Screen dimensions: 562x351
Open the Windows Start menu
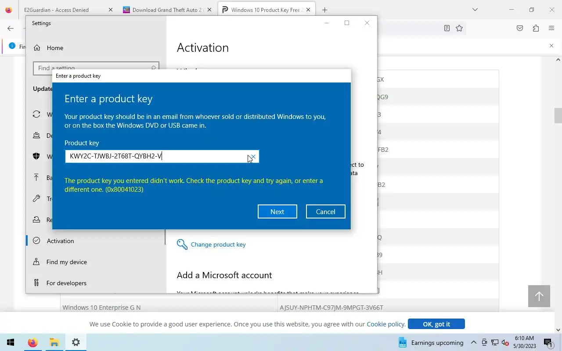(11, 342)
